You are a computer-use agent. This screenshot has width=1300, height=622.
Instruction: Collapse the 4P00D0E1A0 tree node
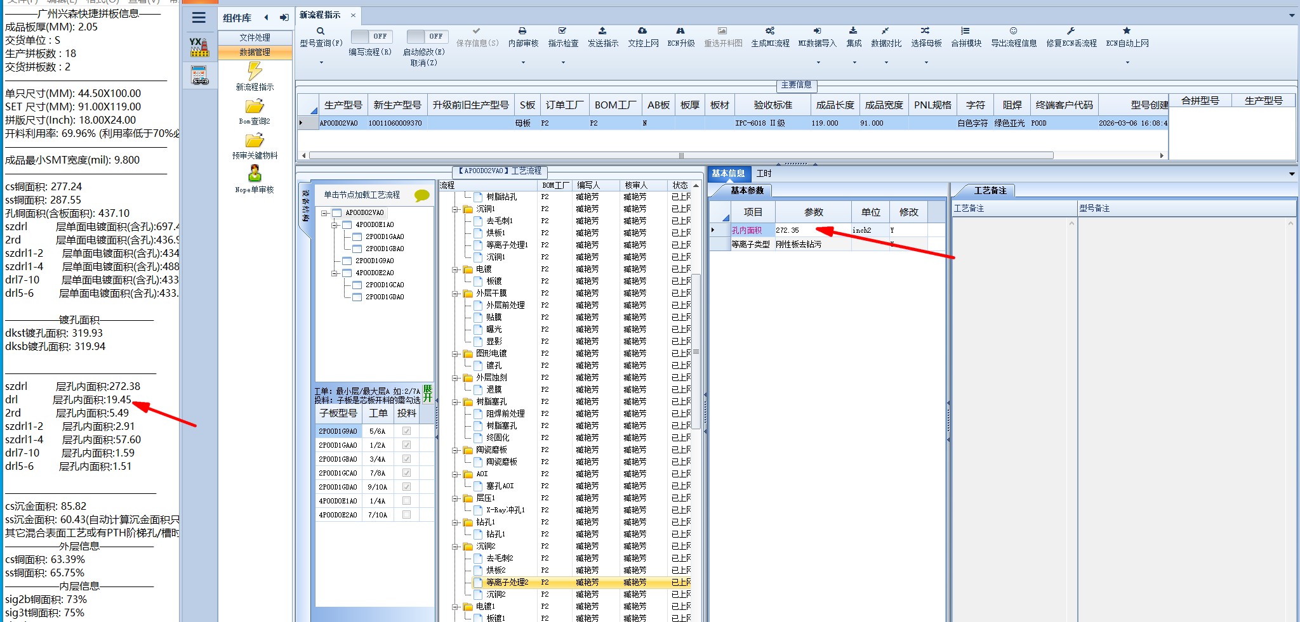coord(335,225)
